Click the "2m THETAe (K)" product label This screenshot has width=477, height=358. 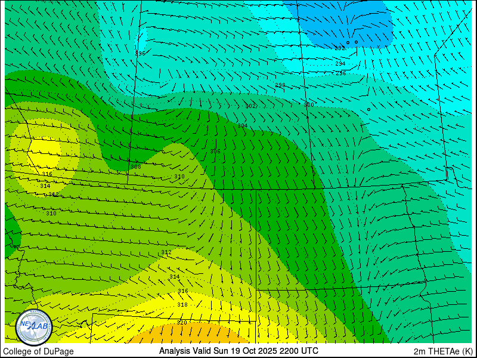point(444,351)
